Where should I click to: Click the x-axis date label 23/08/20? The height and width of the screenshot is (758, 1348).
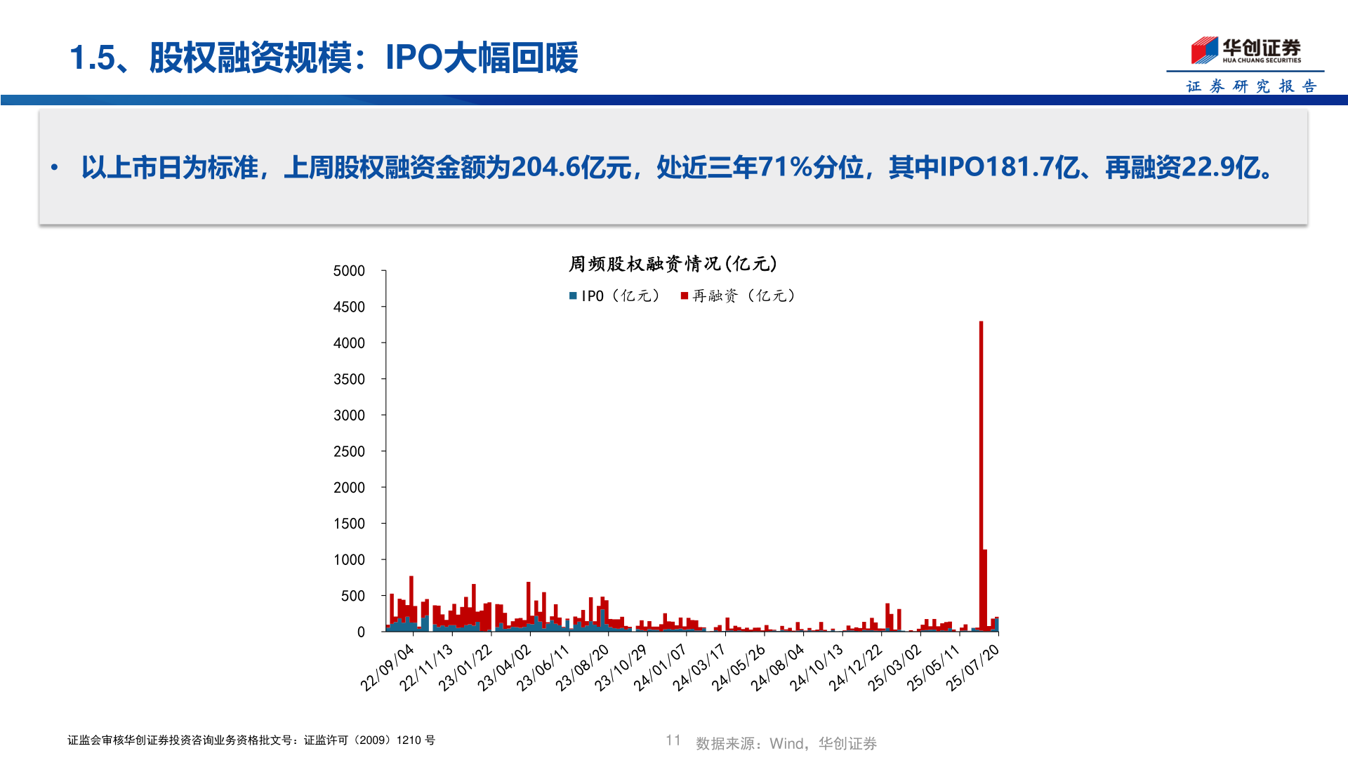tap(583, 668)
